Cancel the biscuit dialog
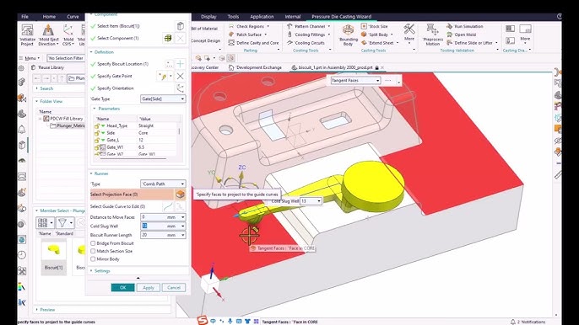Image resolution: width=579 pixels, height=325 pixels. [174, 287]
